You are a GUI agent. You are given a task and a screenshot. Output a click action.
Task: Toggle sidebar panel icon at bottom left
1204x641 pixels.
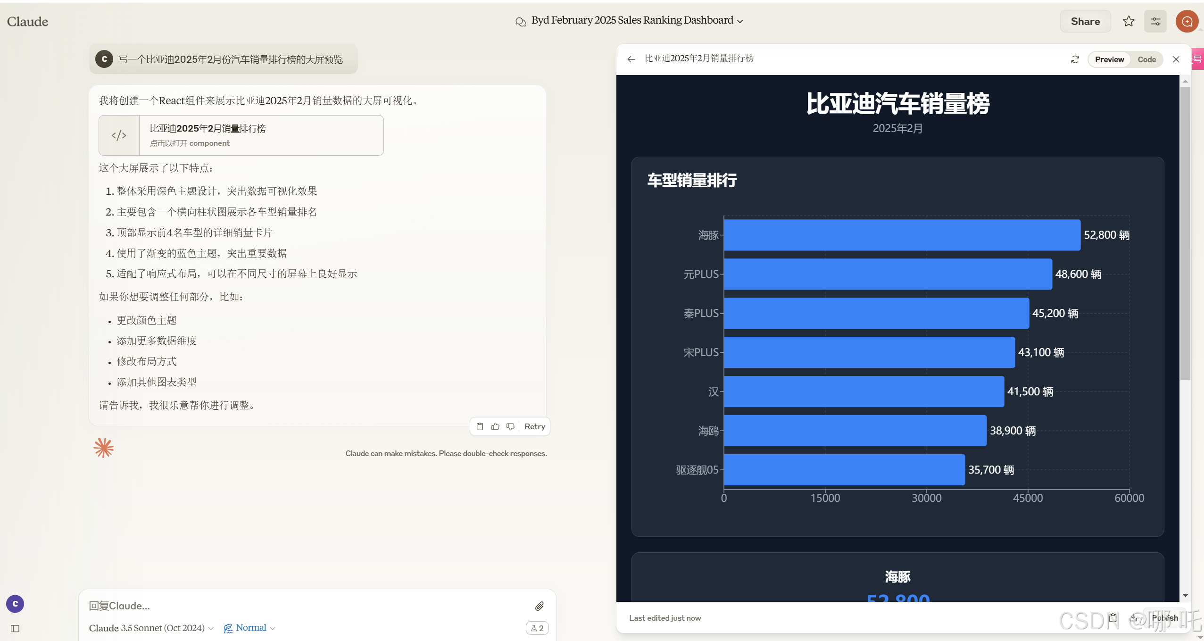click(15, 628)
